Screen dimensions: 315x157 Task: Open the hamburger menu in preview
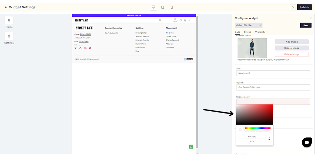pos(189,20)
